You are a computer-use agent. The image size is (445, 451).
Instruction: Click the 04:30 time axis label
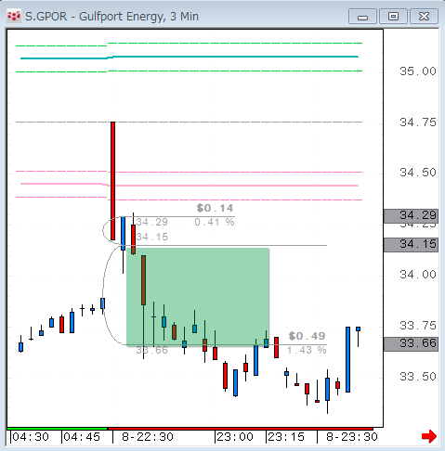pos(31,437)
